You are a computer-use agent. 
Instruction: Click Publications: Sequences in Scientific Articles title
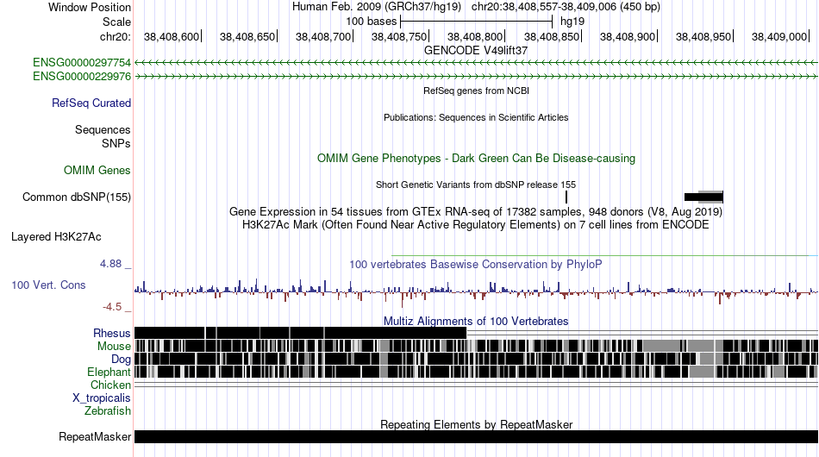[476, 117]
